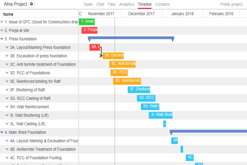Open the Files section
This screenshot has width=247, height=165.
[x=112, y=4]
